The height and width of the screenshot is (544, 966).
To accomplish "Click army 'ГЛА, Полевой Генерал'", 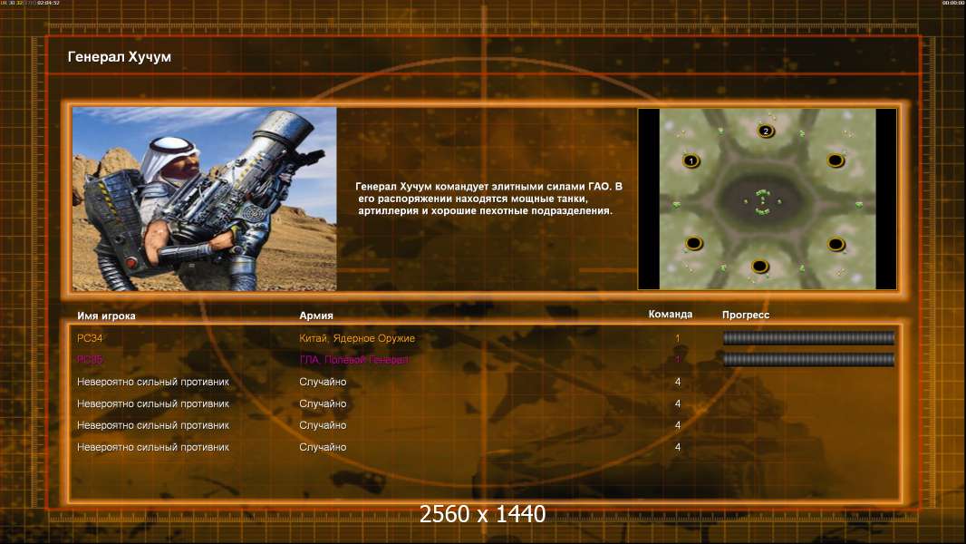I will coord(354,360).
